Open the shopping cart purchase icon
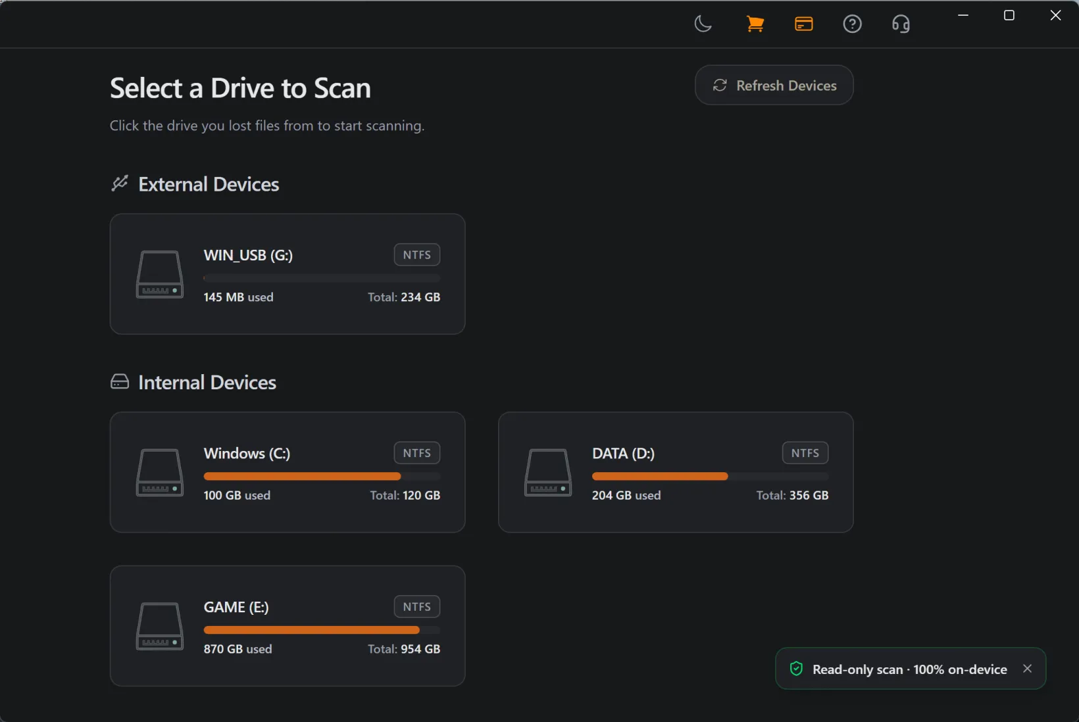Screen dimensions: 1079x722 tap(755, 24)
